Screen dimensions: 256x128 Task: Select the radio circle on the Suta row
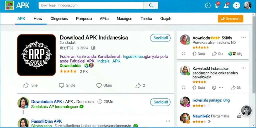[x=183, y=87]
